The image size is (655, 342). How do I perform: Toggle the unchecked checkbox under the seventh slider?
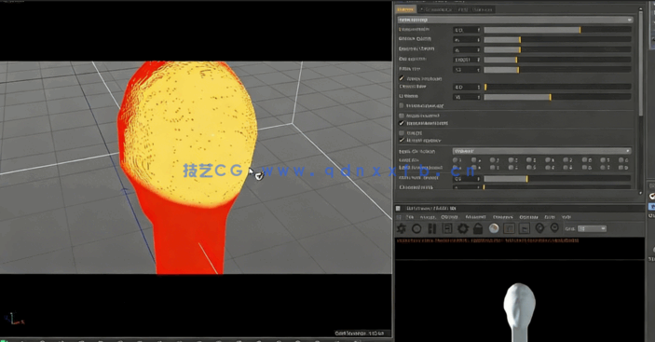tap(402, 105)
